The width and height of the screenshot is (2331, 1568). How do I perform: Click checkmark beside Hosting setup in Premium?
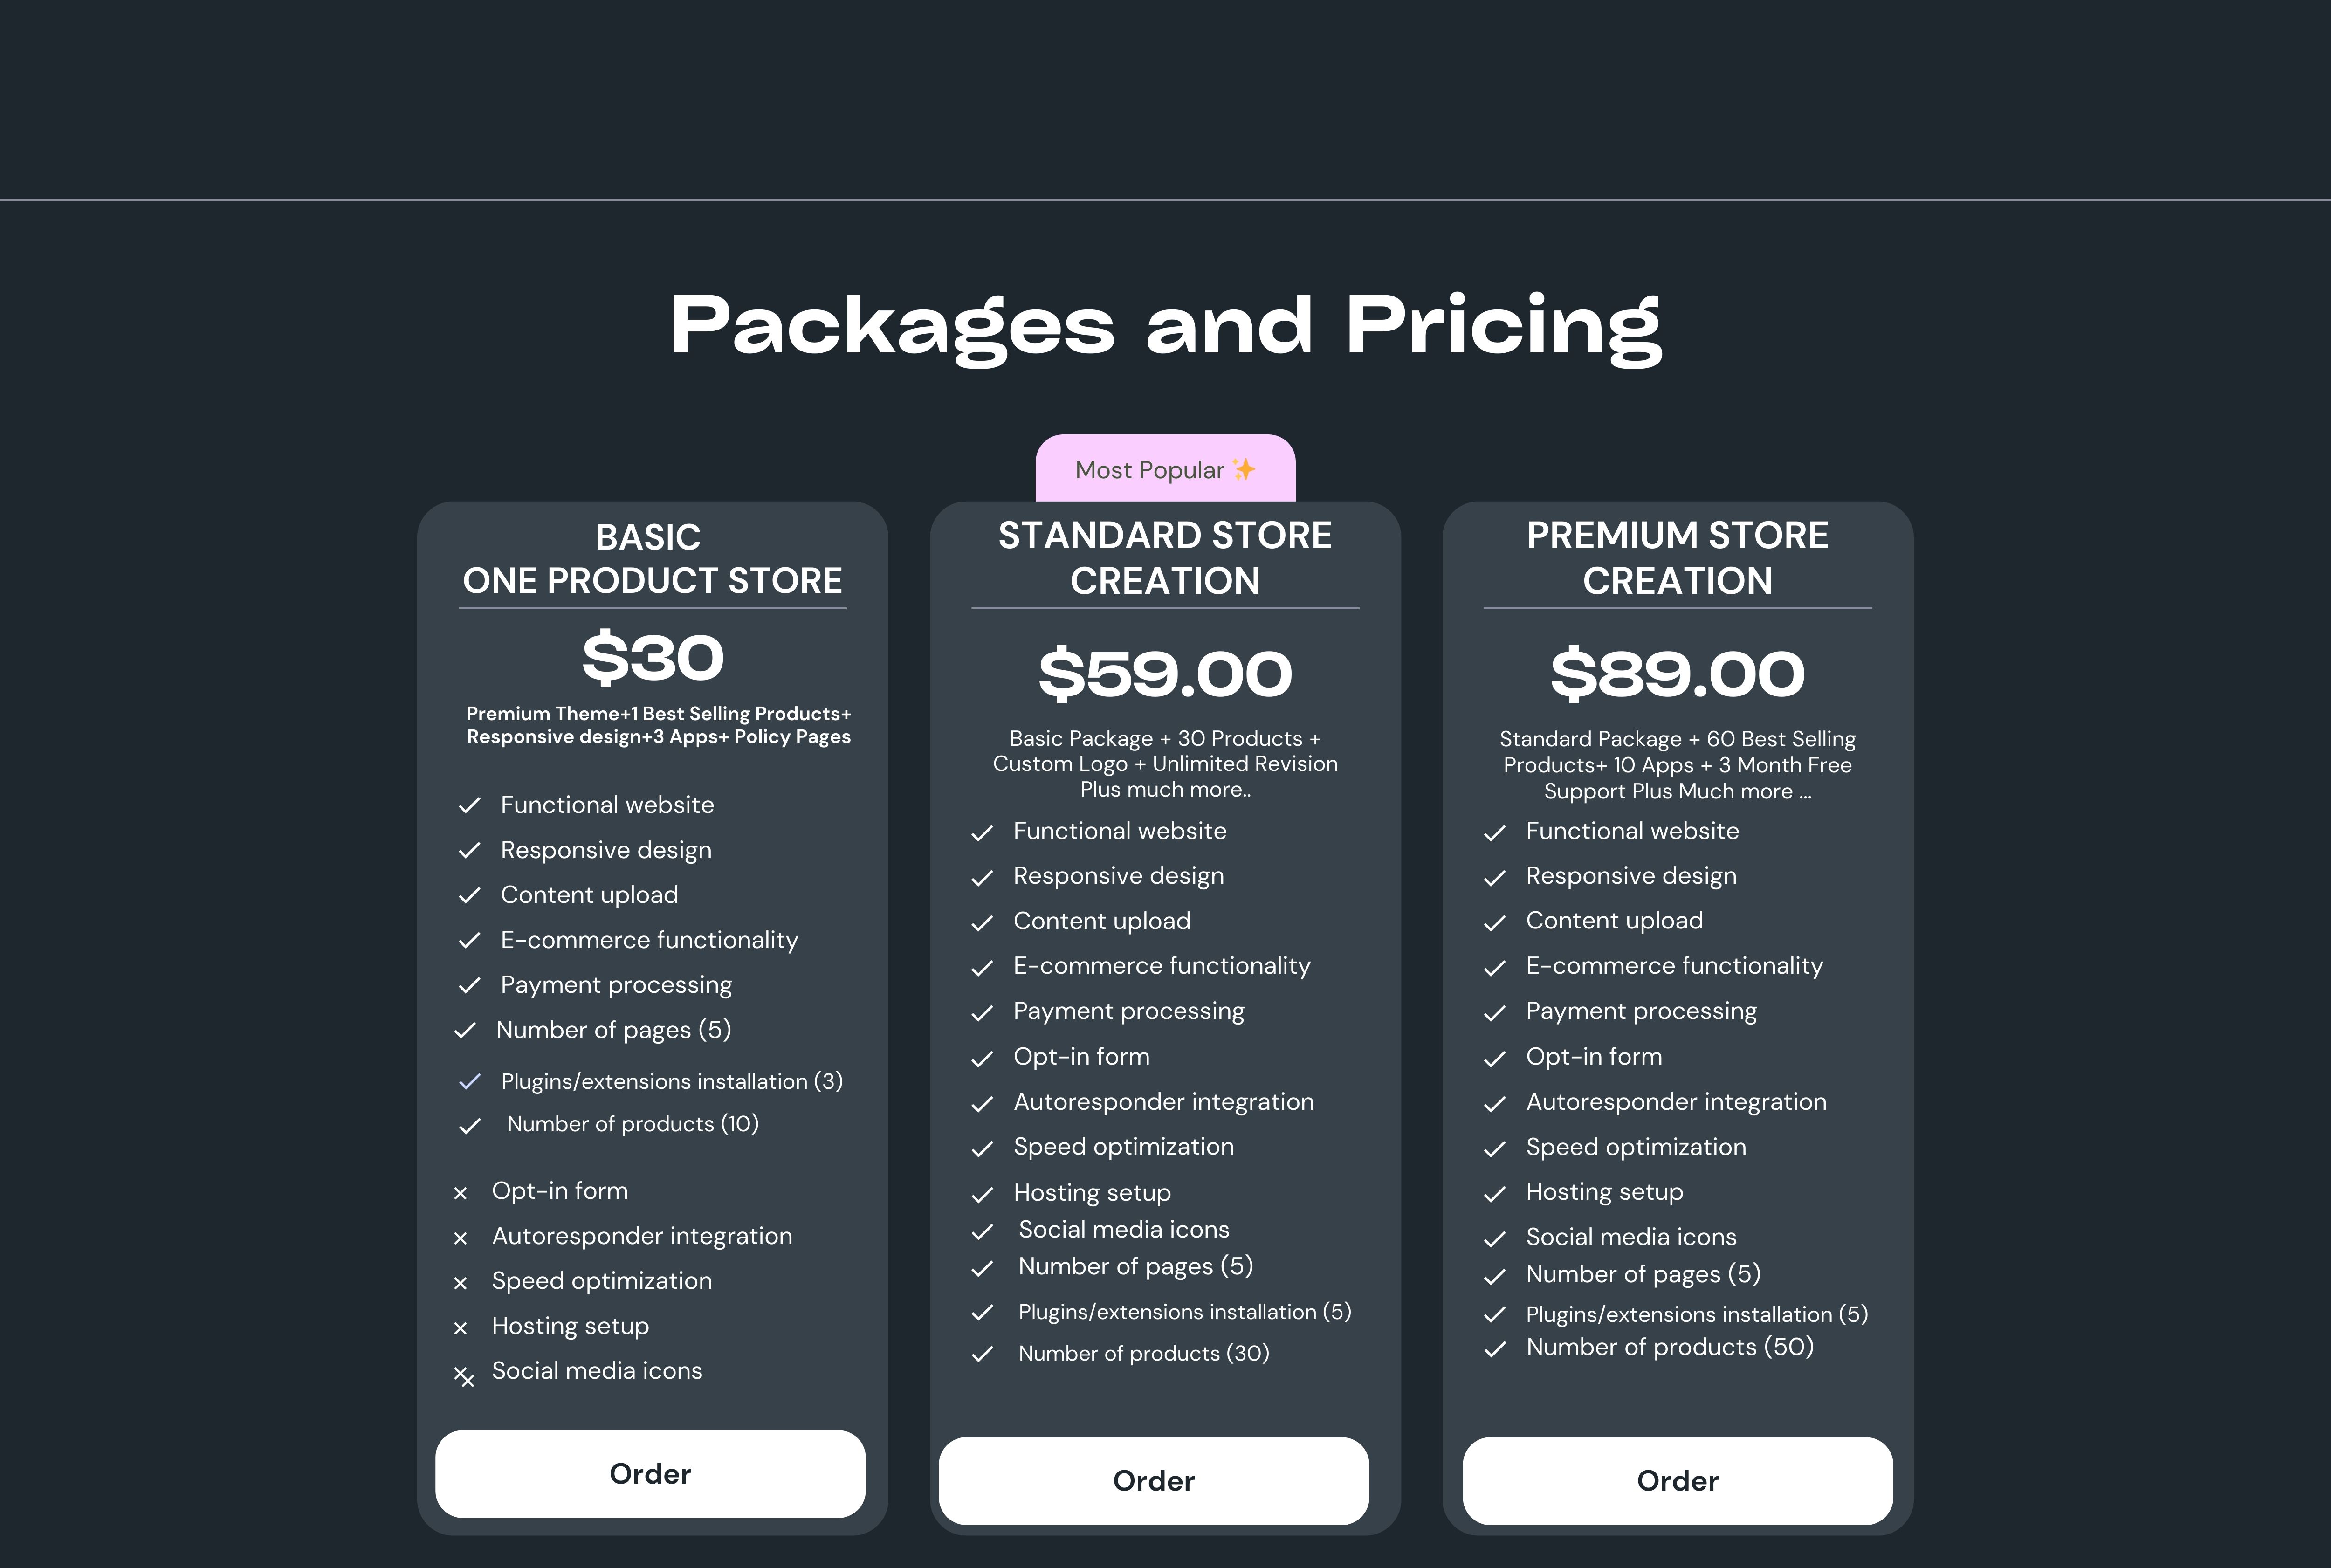point(1495,1192)
